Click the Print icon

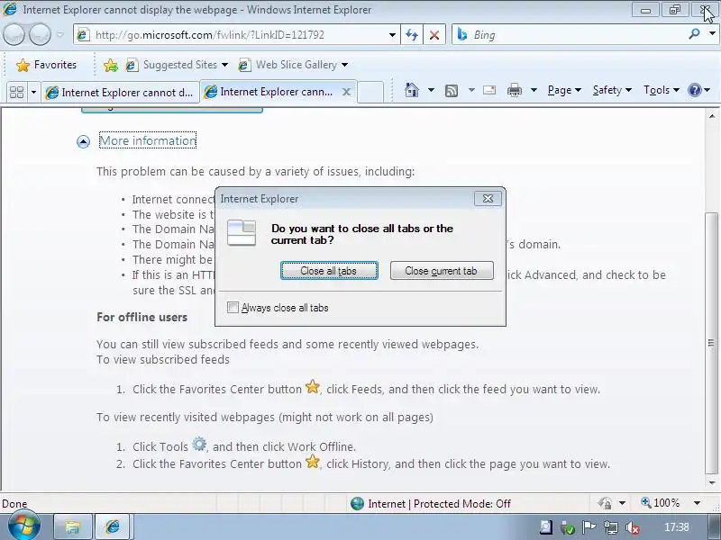pos(515,90)
